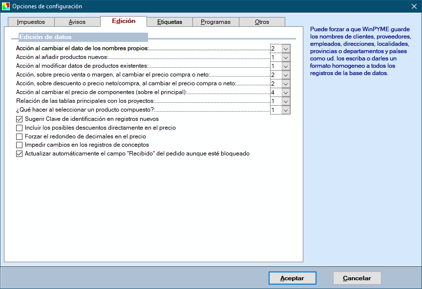Disable Sugerir Clave de identificación checkbox
422x289 pixels.
point(20,119)
